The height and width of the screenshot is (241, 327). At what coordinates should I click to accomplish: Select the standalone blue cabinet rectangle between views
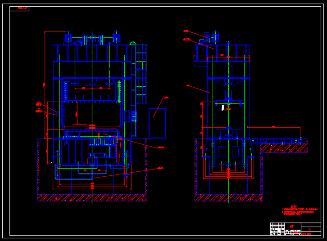point(157,123)
